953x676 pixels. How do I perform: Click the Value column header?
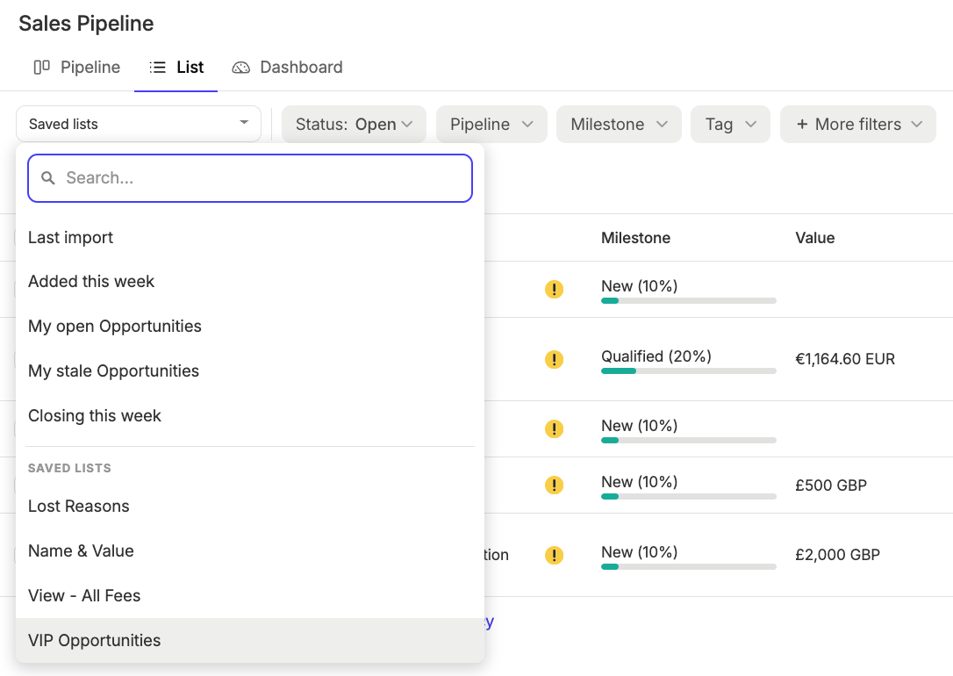(815, 238)
